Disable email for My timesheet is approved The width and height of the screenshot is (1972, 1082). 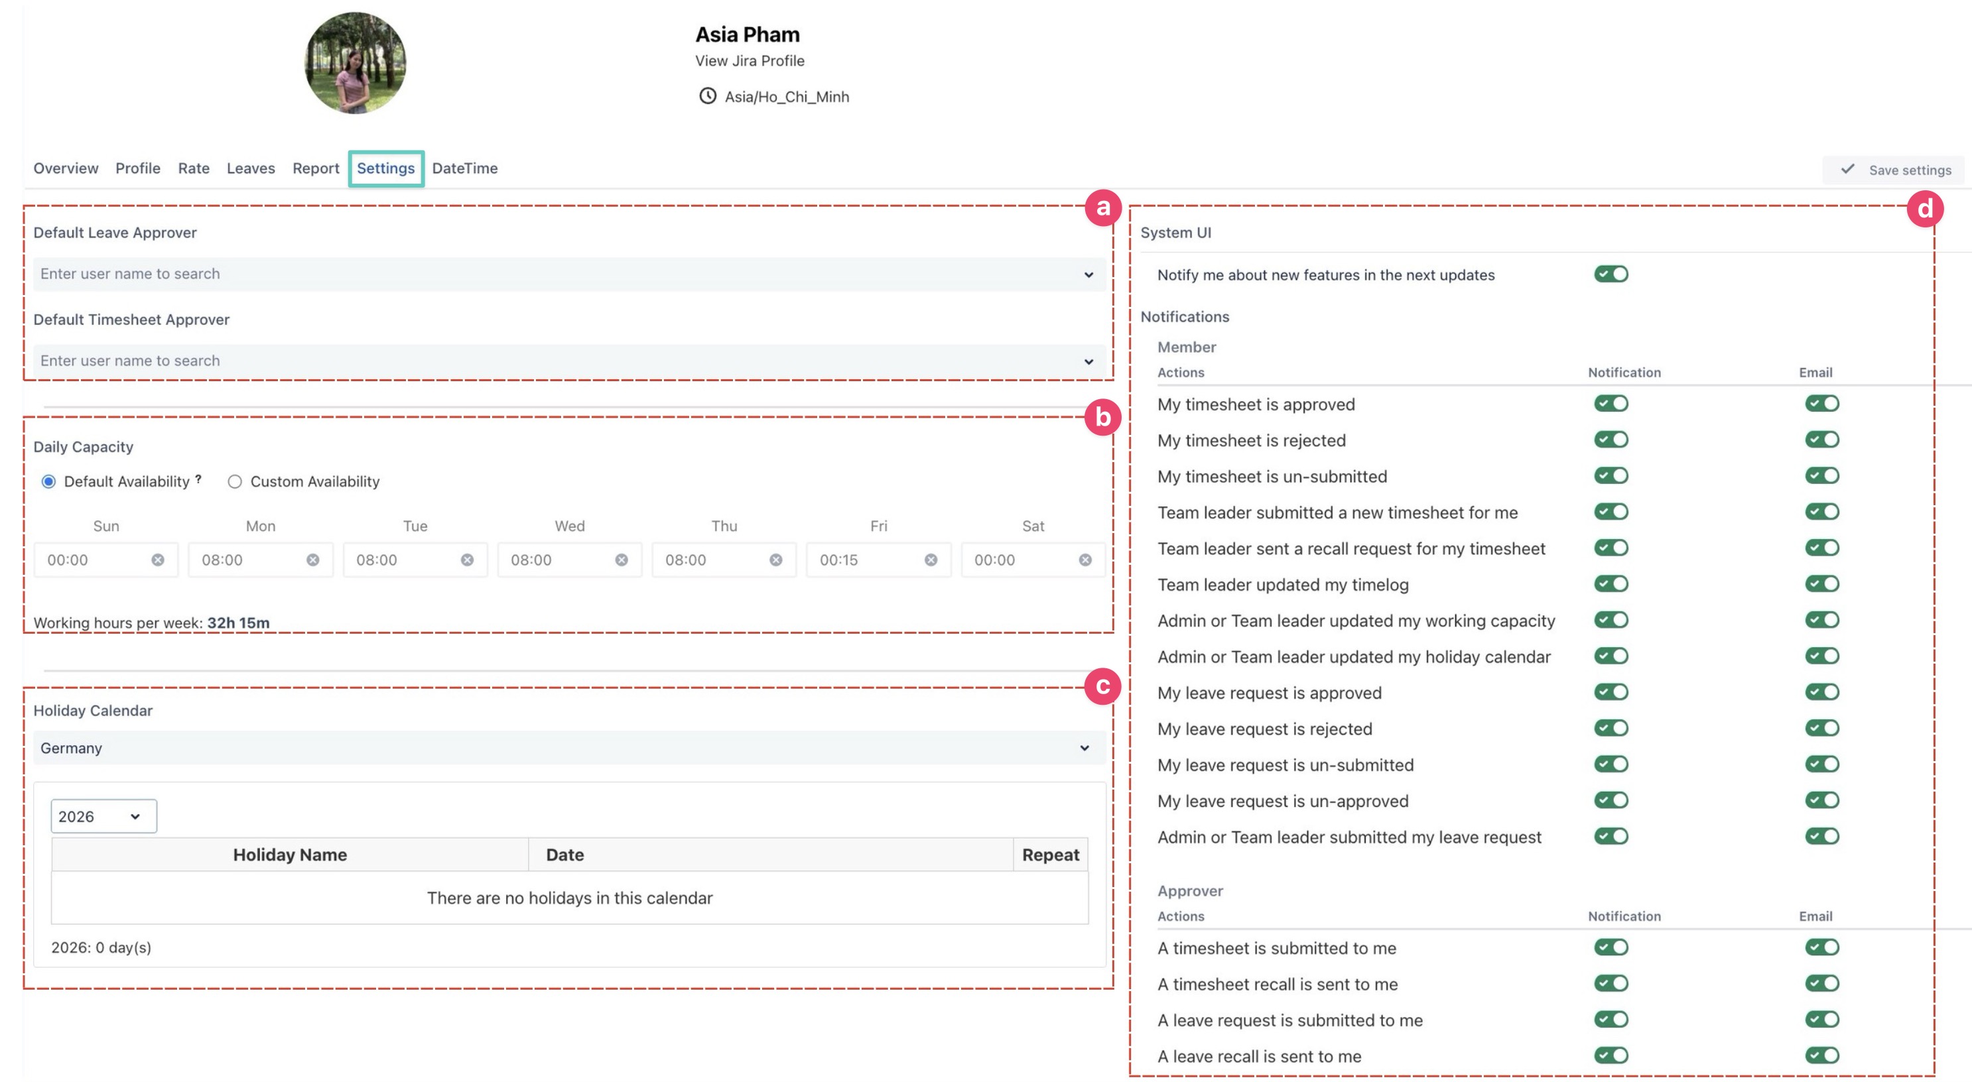pyautogui.click(x=1821, y=403)
